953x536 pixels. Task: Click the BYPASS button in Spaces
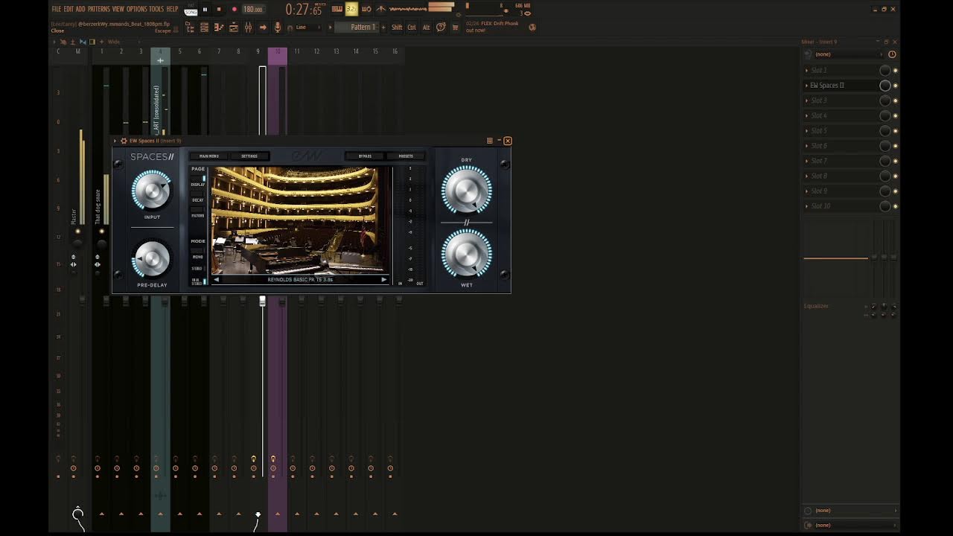[365, 156]
